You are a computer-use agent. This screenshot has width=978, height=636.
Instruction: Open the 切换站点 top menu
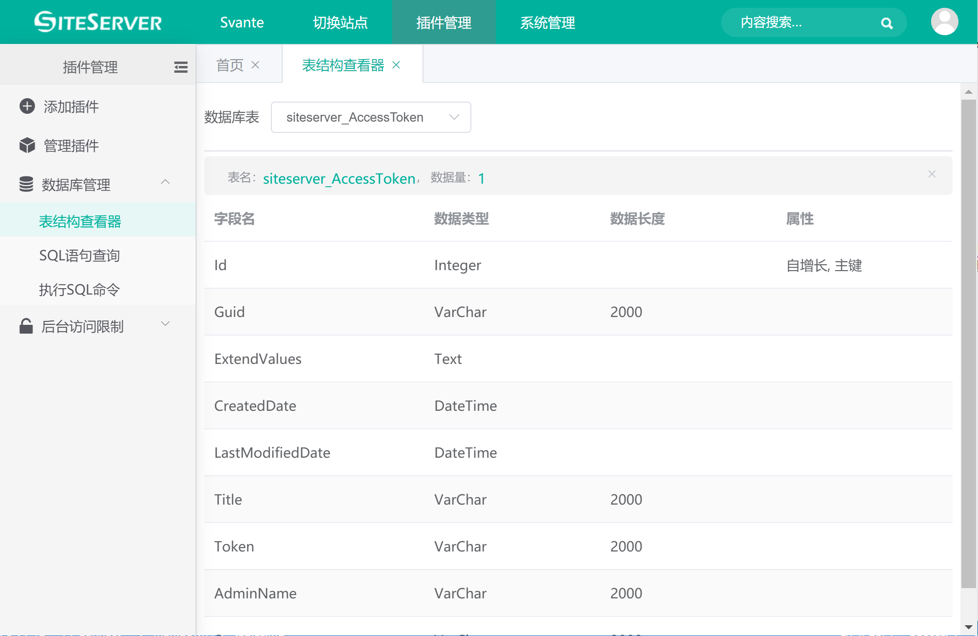point(340,22)
